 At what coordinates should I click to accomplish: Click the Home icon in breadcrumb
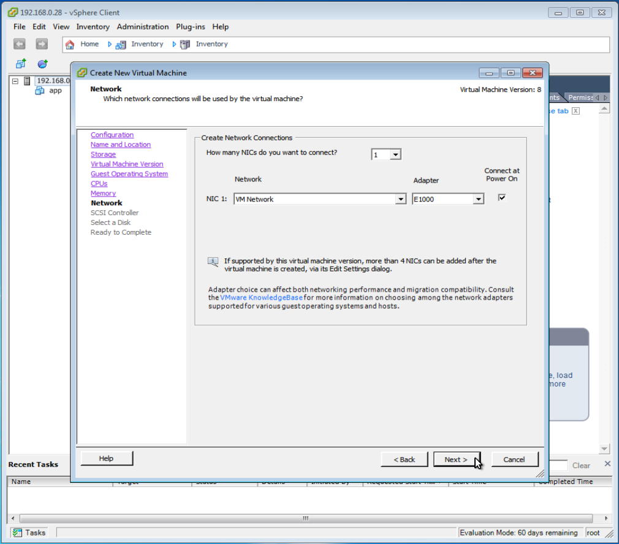tap(70, 44)
